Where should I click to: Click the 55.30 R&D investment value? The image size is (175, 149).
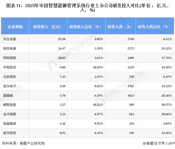pyautogui.click(x=62, y=39)
